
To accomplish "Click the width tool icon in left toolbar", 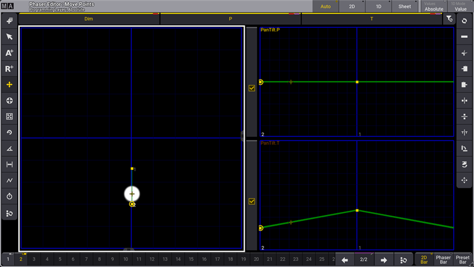I will tap(9, 165).
